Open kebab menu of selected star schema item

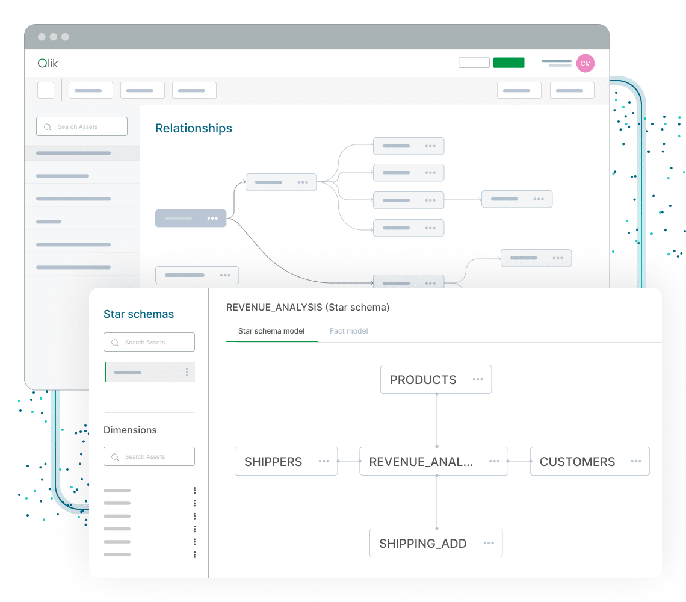[187, 372]
